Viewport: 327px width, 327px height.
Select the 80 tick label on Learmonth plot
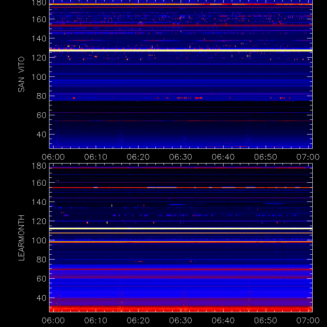41,260
